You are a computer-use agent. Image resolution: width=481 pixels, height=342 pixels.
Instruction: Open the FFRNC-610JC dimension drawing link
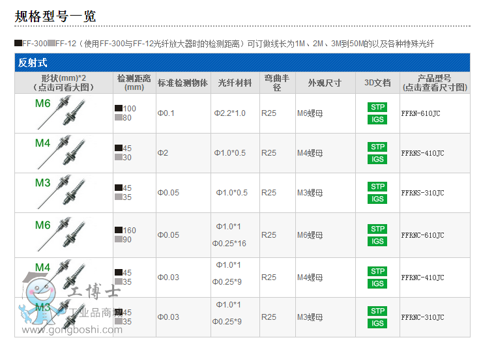[422, 235]
